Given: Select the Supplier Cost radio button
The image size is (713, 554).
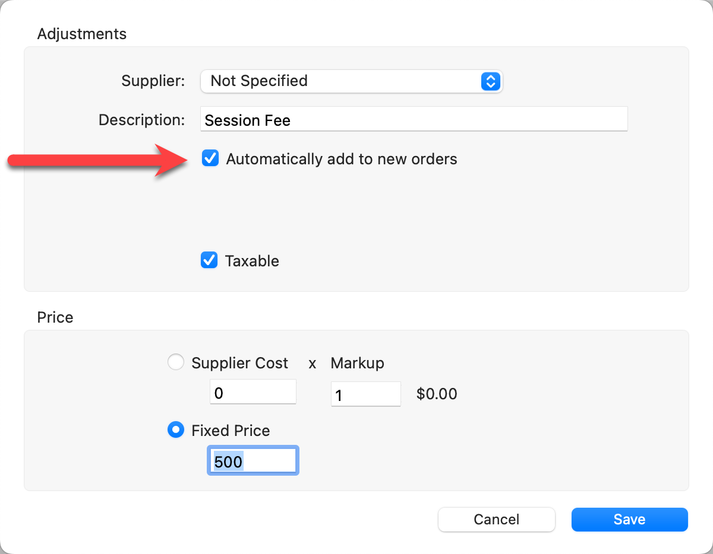Looking at the screenshot, I should point(176,362).
